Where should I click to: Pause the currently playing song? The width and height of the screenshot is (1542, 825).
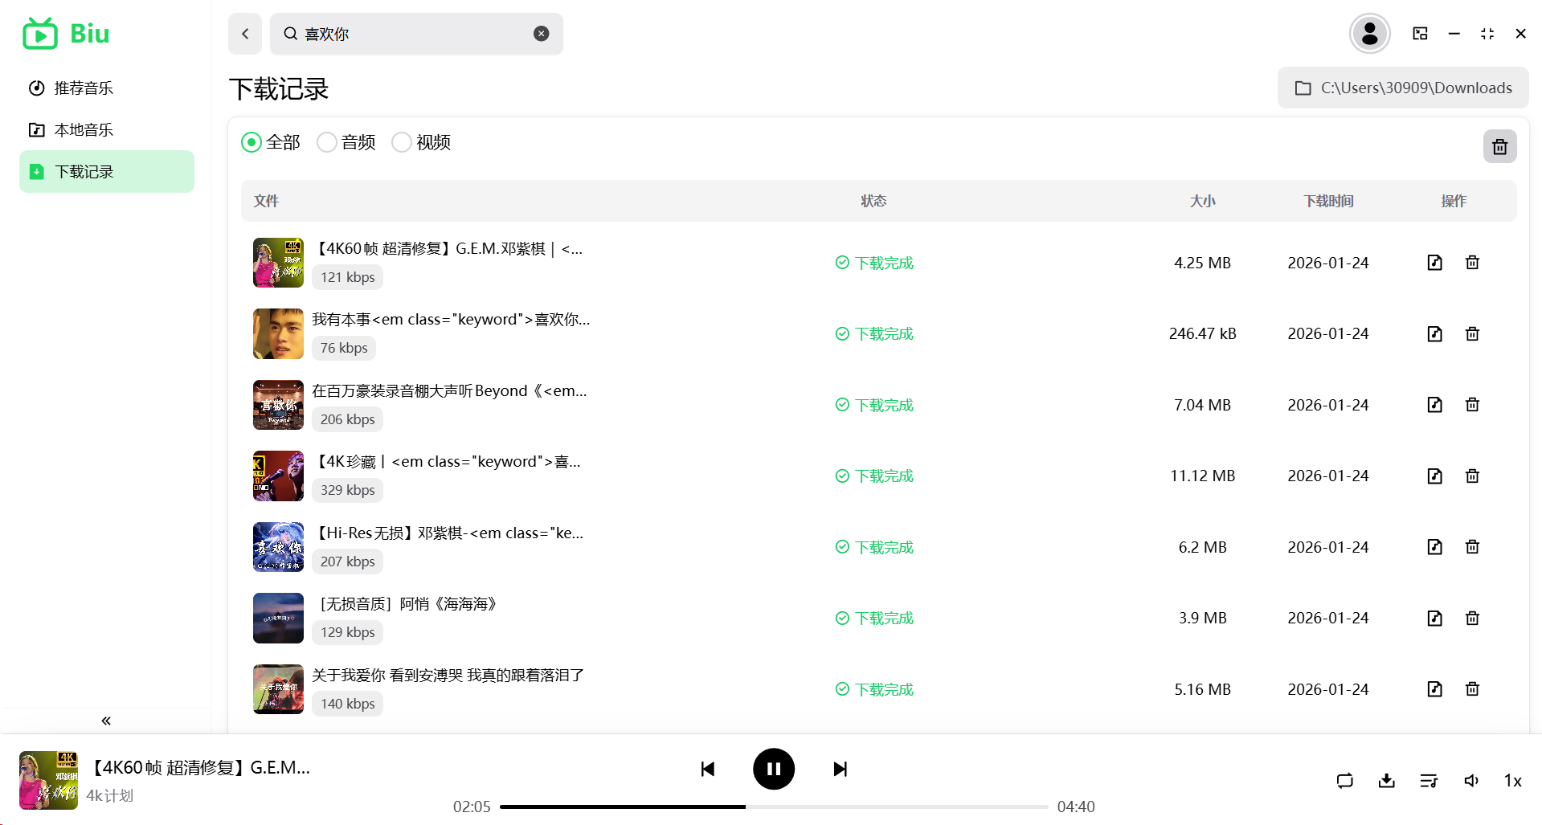[773, 768]
